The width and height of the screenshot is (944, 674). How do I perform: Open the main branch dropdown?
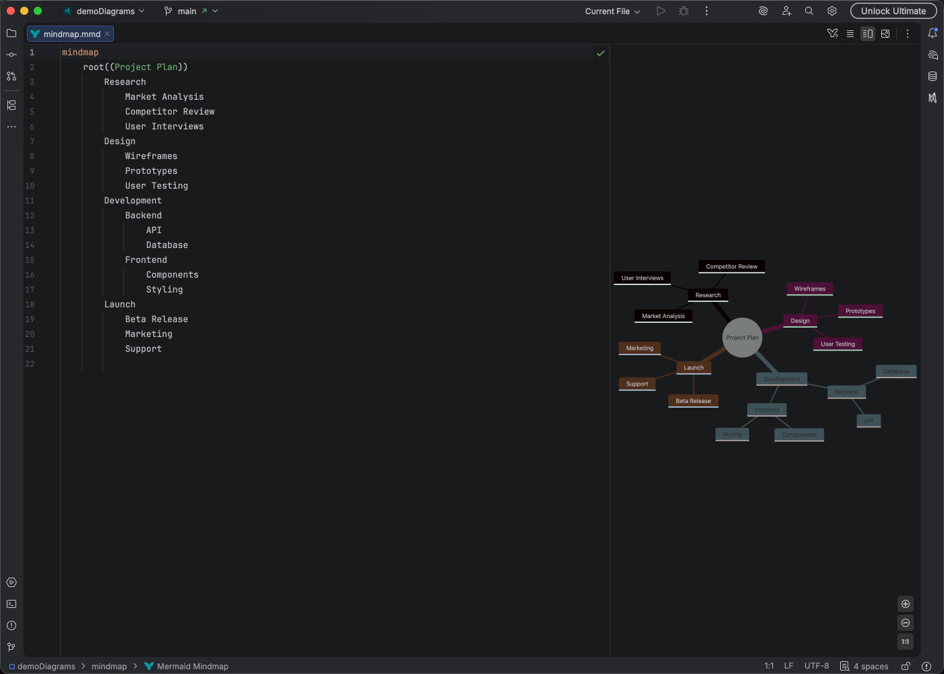coord(191,11)
